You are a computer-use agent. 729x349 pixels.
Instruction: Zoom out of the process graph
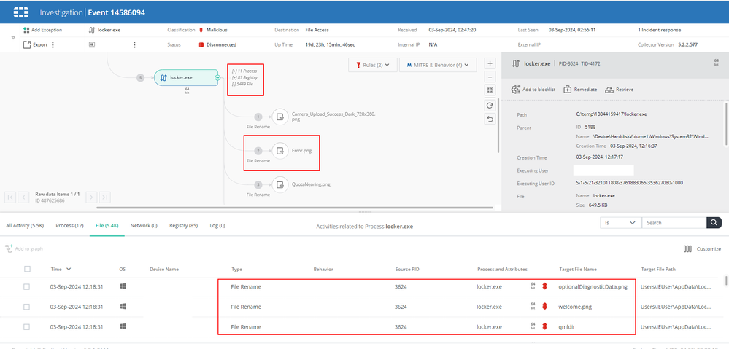coord(490,77)
